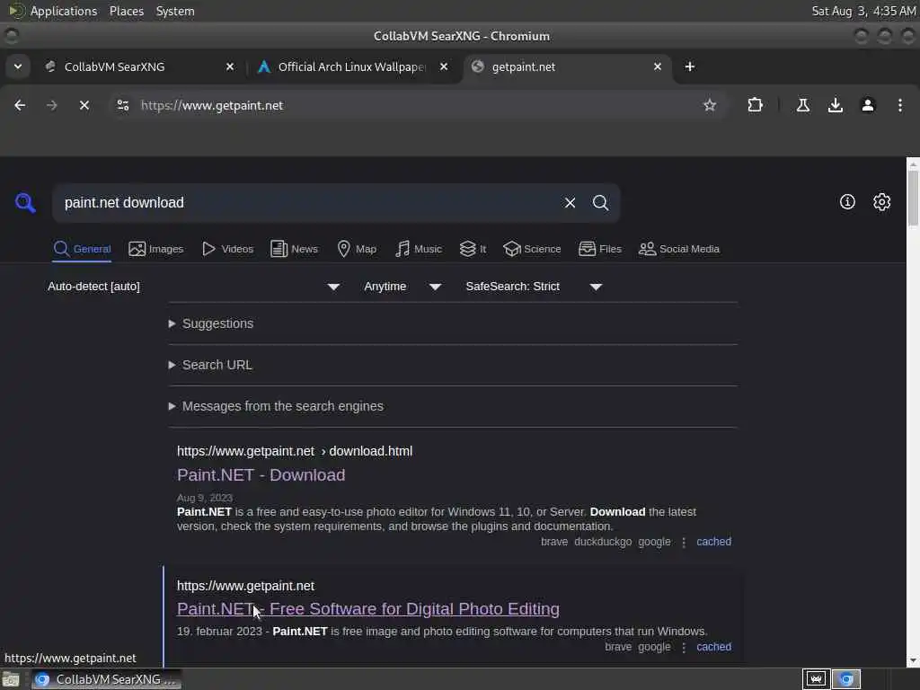Select the Files search category
The width and height of the screenshot is (920, 690).
click(599, 249)
